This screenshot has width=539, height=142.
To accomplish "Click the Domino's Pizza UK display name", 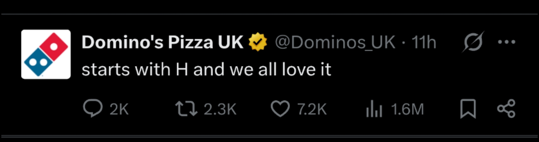I will (x=162, y=42).
